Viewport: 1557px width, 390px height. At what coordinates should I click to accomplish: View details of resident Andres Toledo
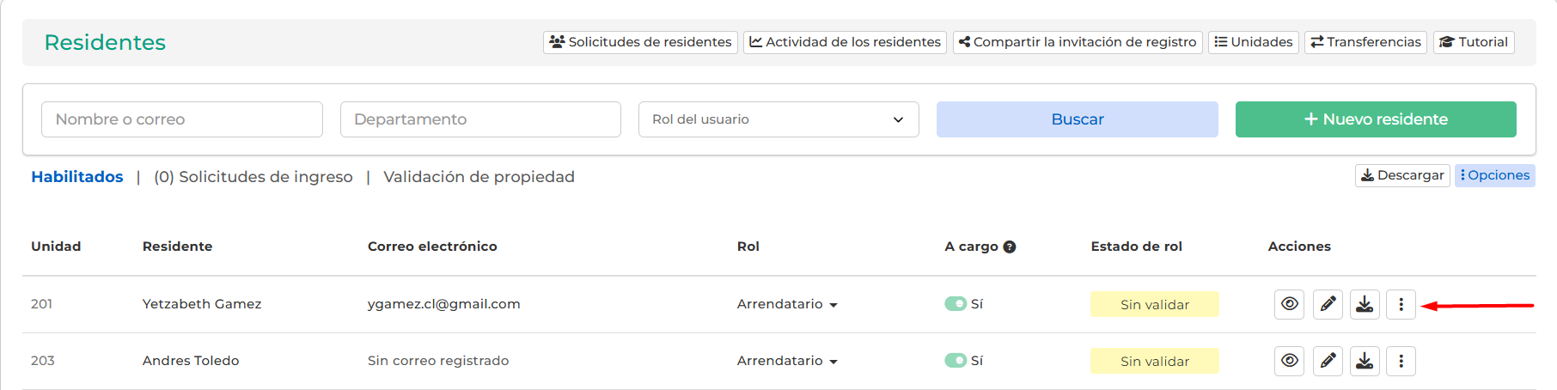[1289, 361]
